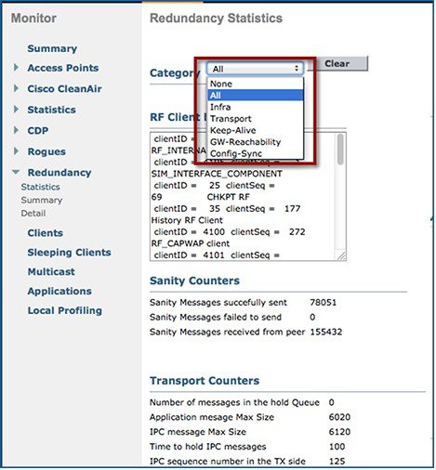Viewport: 436px width, 470px height.
Task: Open Statistics under Redundancy
Action: click(40, 187)
